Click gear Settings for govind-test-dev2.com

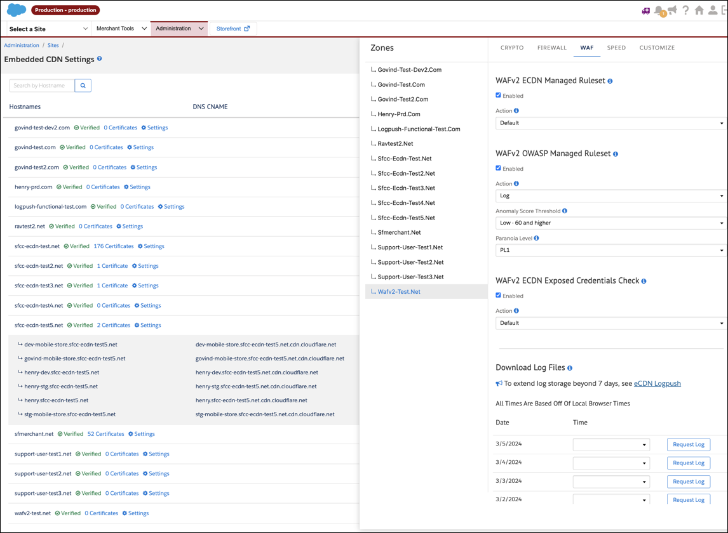point(154,128)
